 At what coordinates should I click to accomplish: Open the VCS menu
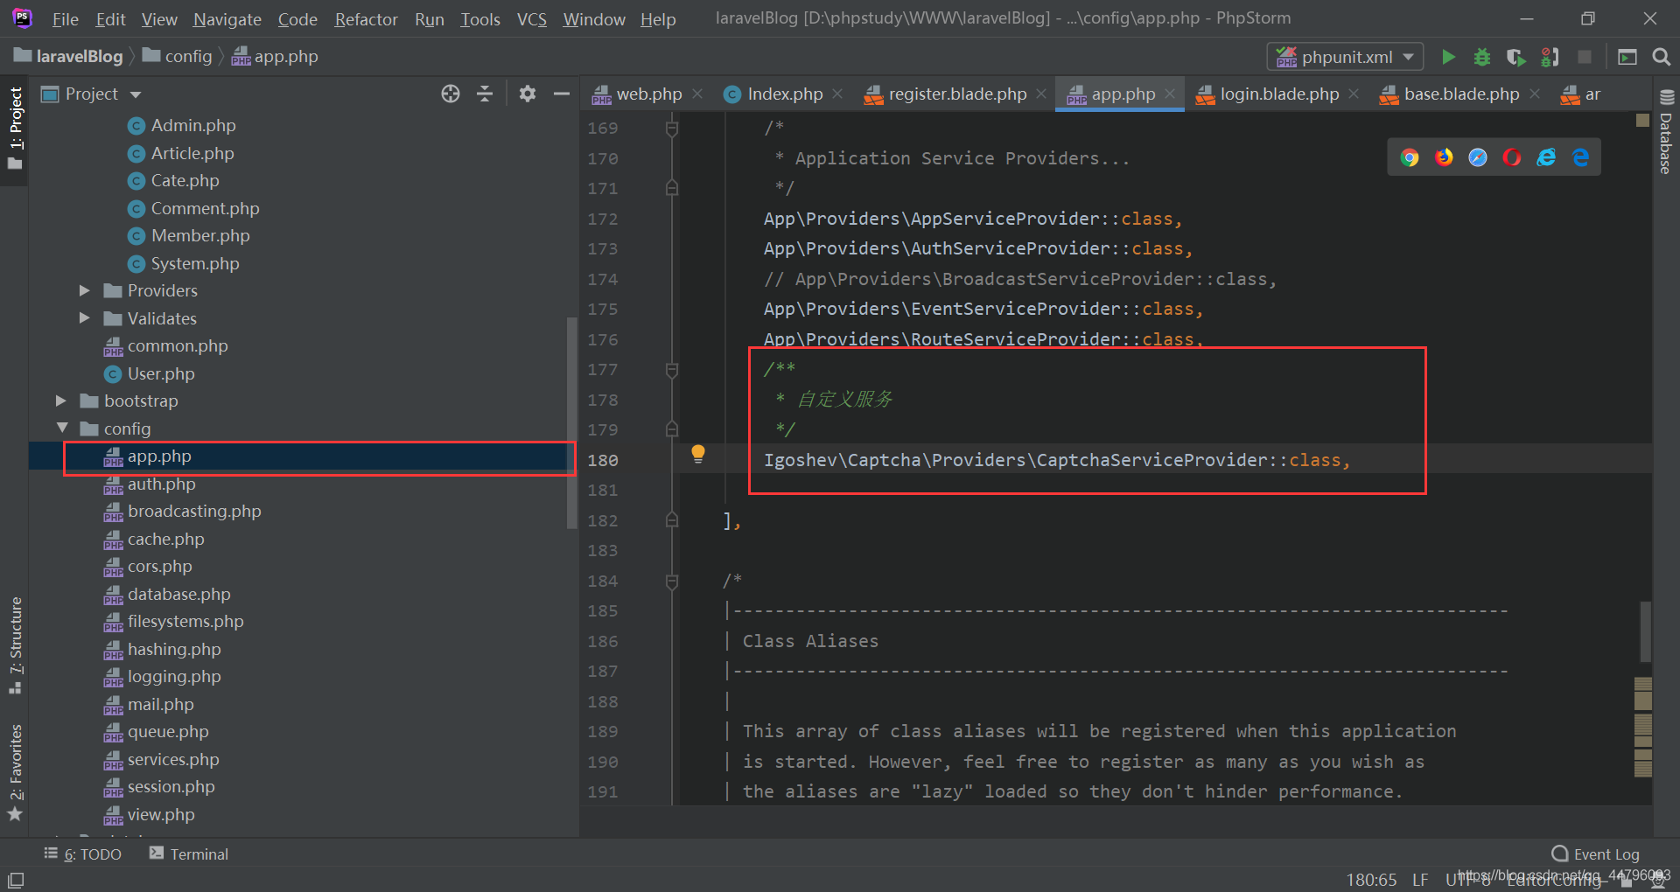(x=531, y=19)
